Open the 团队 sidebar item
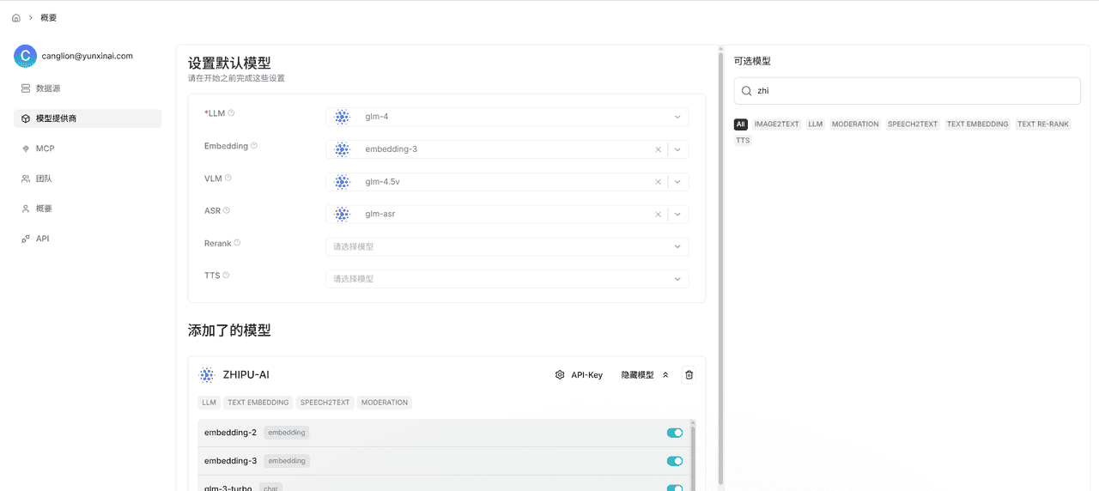1099x491 pixels. [88, 179]
